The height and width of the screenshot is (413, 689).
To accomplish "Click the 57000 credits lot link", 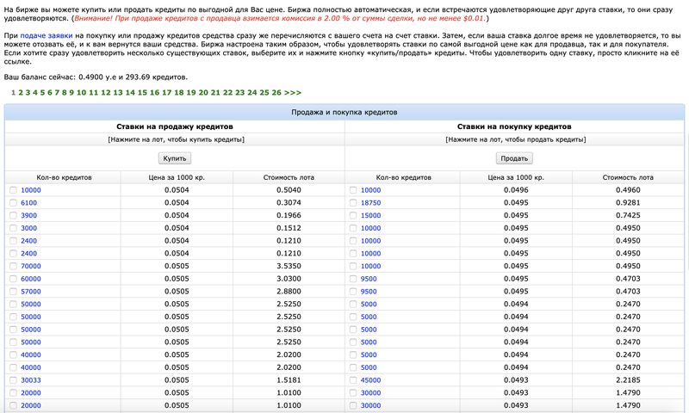I will pyautogui.click(x=31, y=293).
